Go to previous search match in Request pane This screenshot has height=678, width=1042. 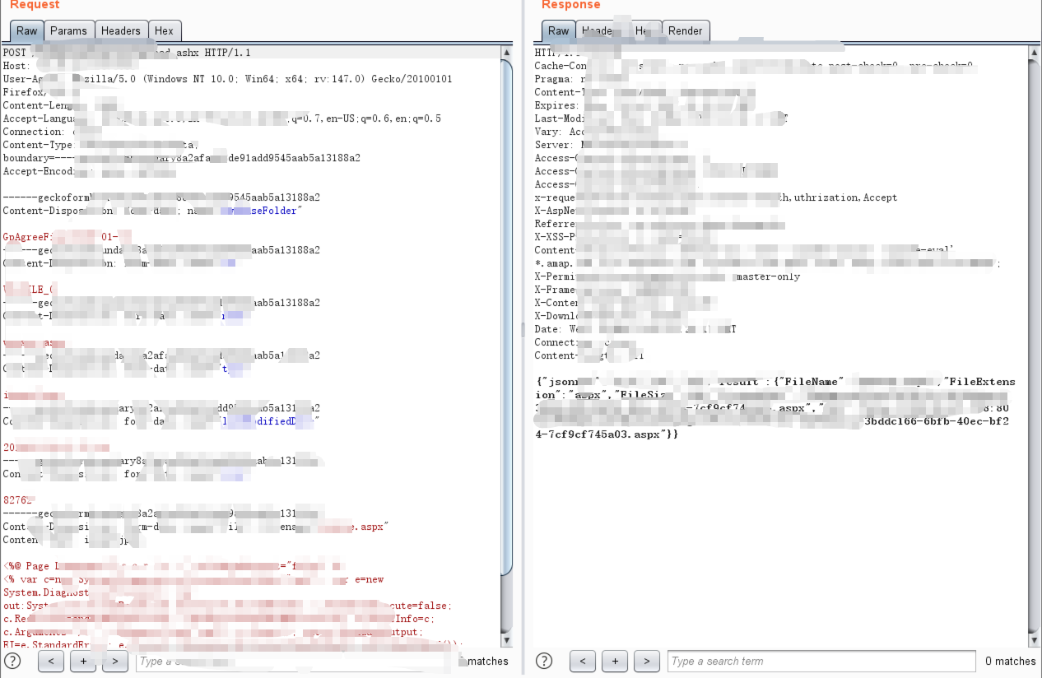(51, 661)
